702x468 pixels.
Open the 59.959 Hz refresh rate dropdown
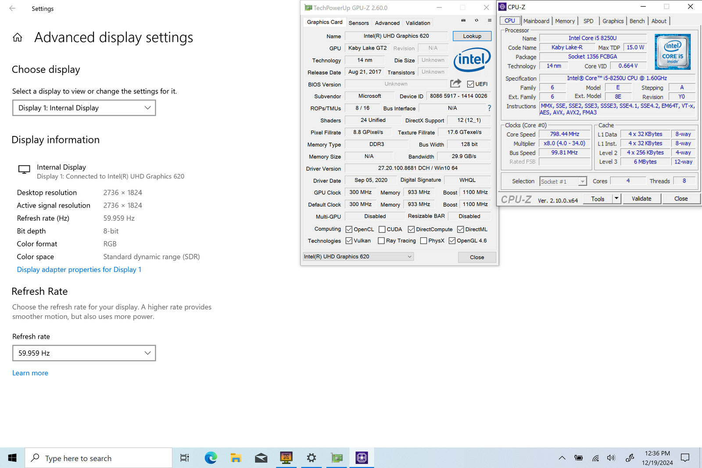(84, 353)
